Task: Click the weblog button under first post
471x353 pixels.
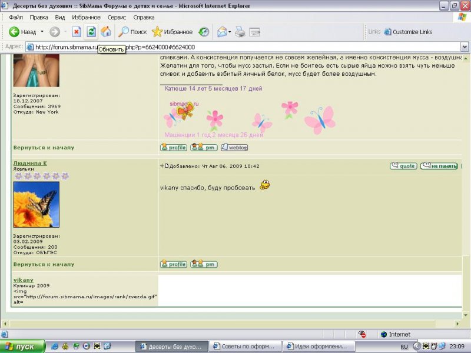Action: pyautogui.click(x=234, y=148)
